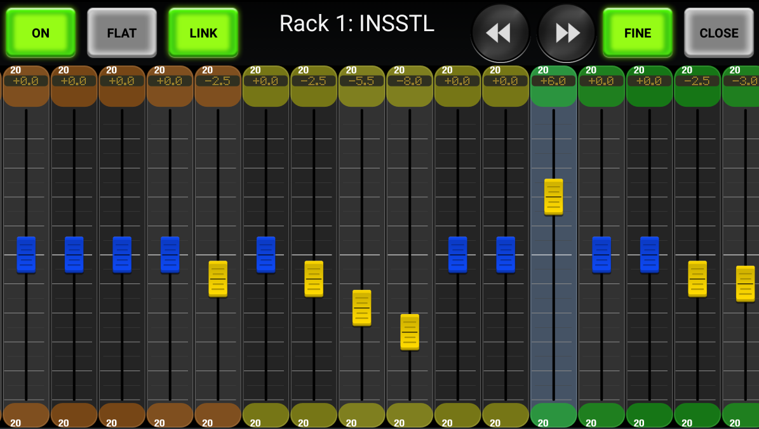Click the +6.0 gain readout
The width and height of the screenshot is (759, 429).
pyautogui.click(x=553, y=81)
